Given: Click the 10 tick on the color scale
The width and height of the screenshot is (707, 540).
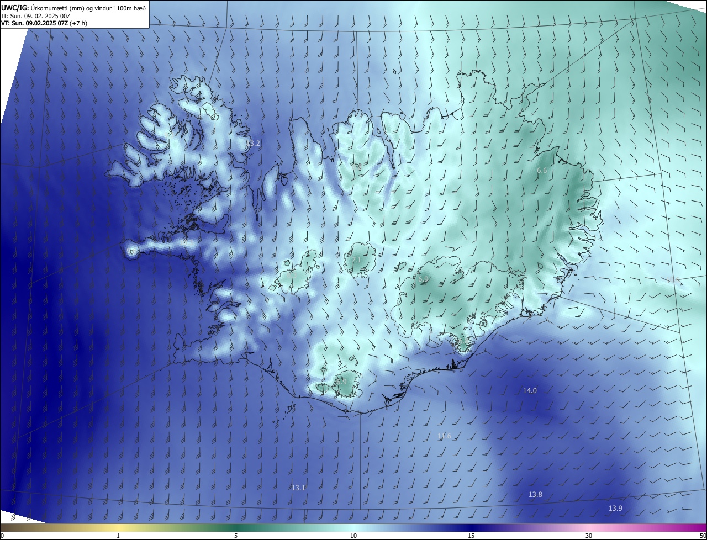Looking at the screenshot, I should point(353,536).
